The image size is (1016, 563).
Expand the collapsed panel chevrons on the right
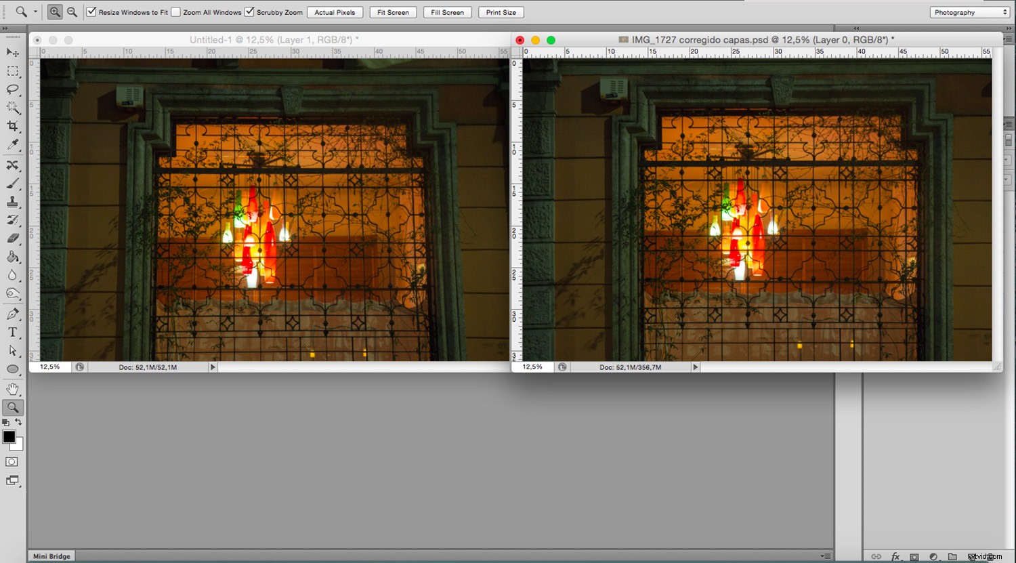tap(855, 28)
